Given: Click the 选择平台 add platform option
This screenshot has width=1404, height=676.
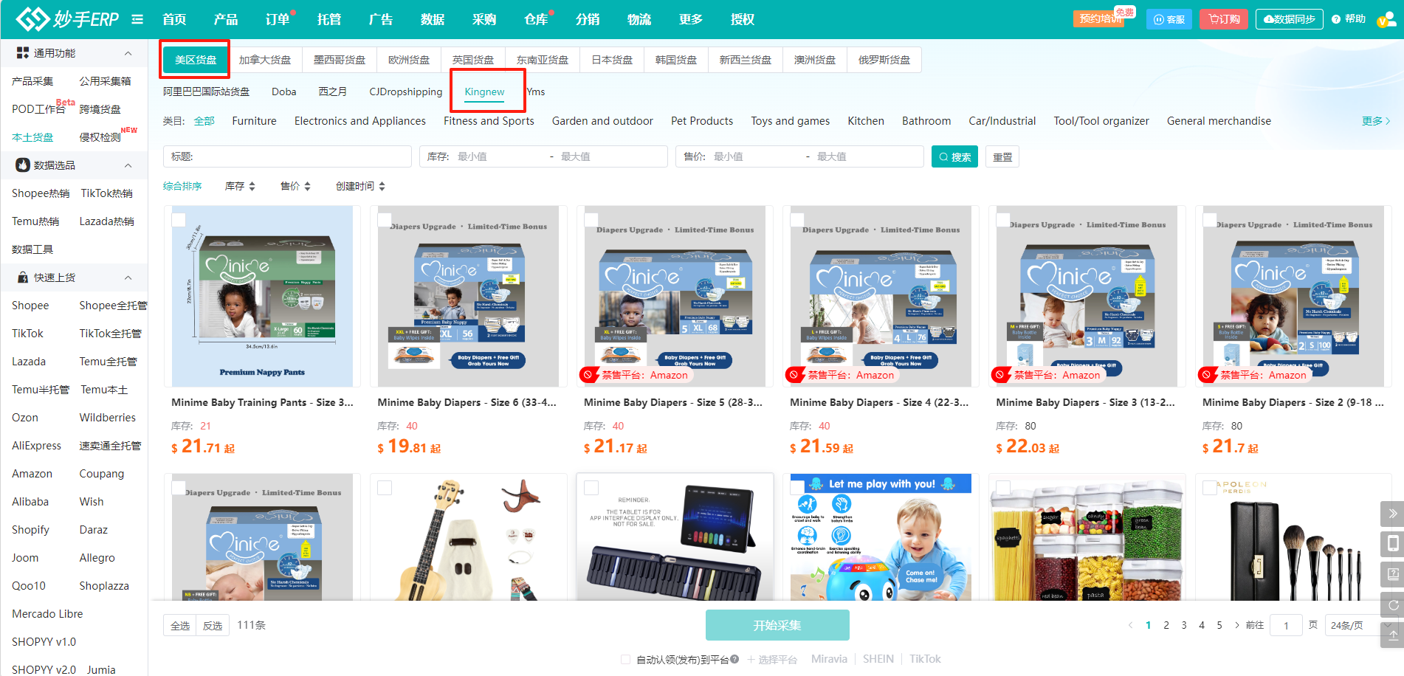Looking at the screenshot, I should tap(772, 659).
